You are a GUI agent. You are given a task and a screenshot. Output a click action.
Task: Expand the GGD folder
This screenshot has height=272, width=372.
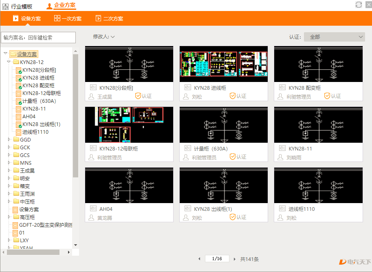coord(9,139)
